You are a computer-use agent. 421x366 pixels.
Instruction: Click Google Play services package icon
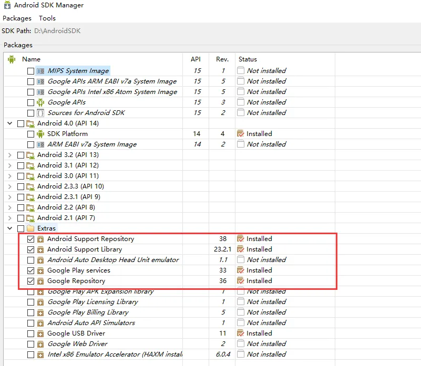click(x=40, y=270)
